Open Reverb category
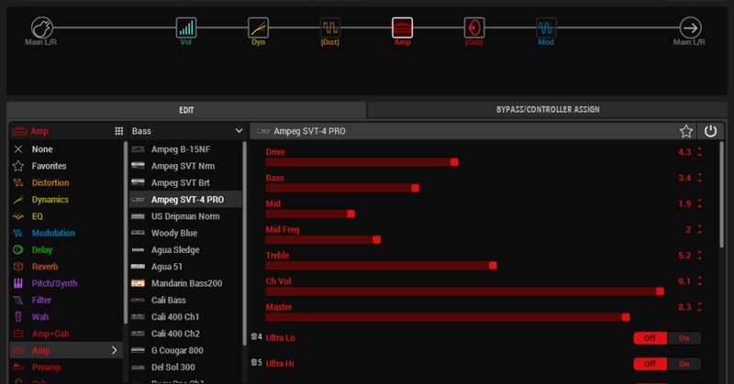Image resolution: width=734 pixels, height=384 pixels. (65, 267)
